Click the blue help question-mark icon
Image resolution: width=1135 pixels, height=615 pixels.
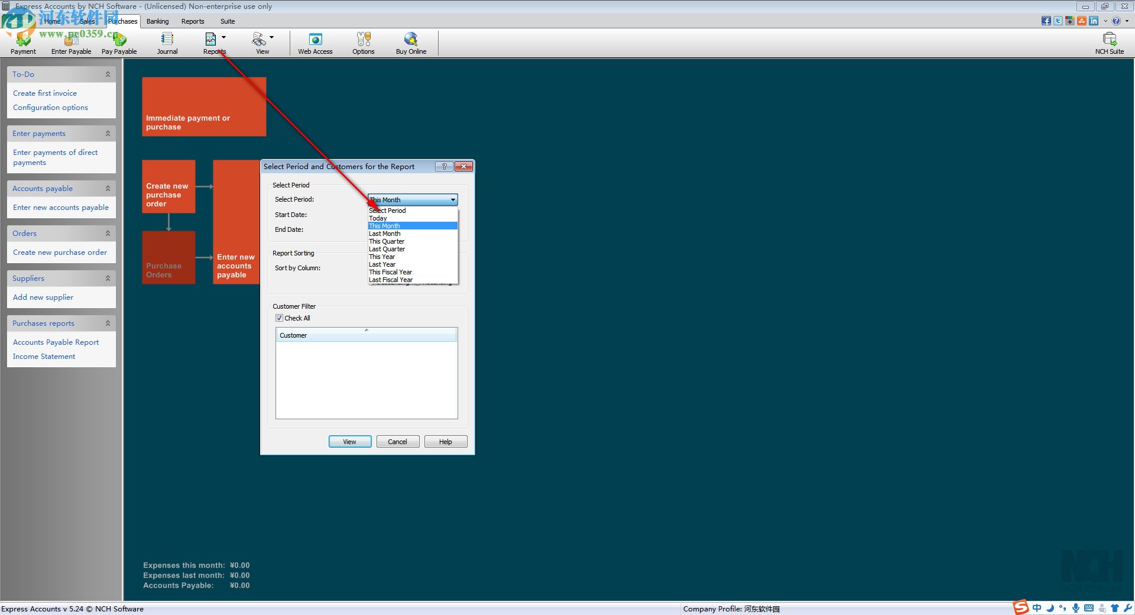(x=1116, y=21)
